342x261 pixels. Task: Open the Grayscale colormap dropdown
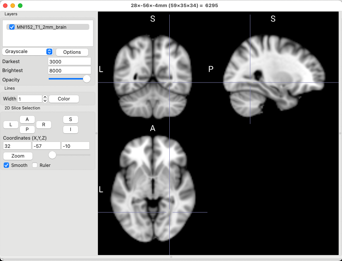tap(28, 52)
